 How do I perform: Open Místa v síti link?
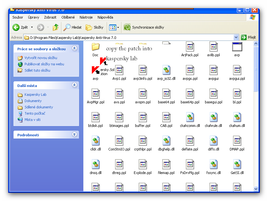tap(32, 120)
